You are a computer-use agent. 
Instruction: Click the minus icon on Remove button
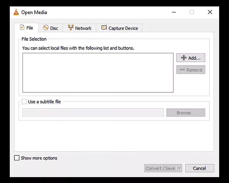pos(182,70)
